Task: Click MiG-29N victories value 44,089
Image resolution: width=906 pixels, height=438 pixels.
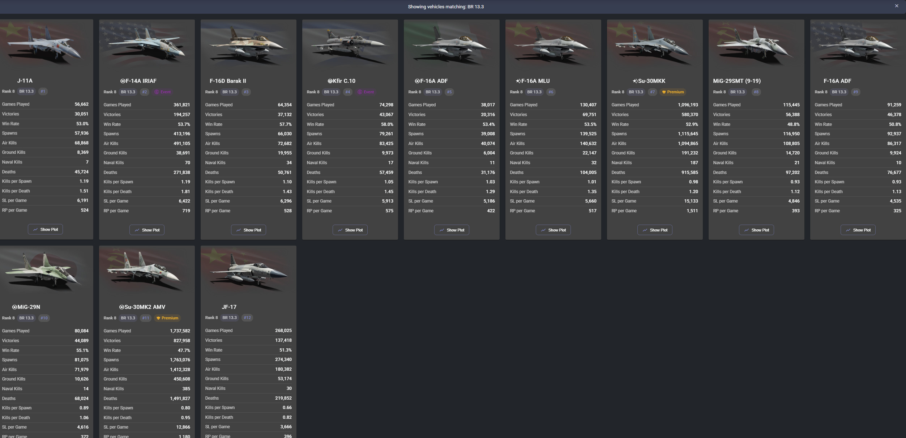Action: pos(82,341)
